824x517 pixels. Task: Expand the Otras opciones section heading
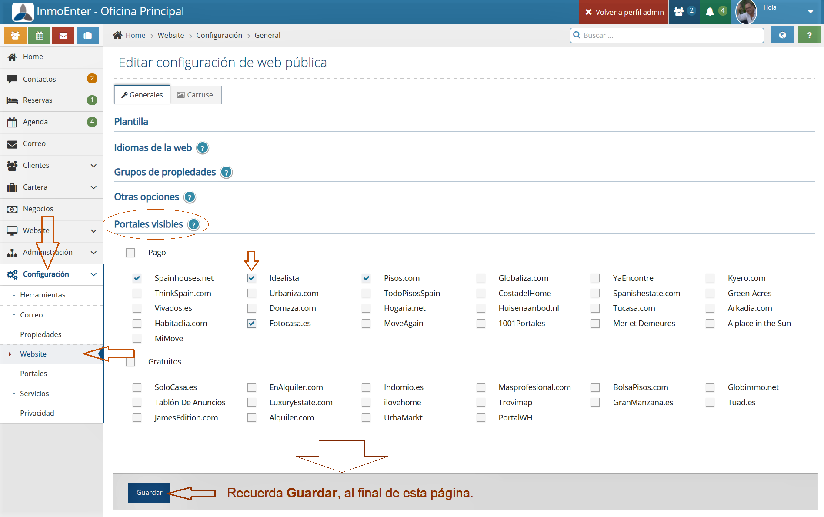(x=147, y=197)
